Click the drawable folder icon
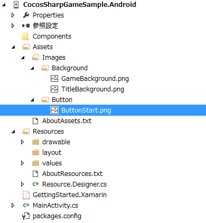Viewport: 206px width, 223px height. pyautogui.click(x=35, y=142)
